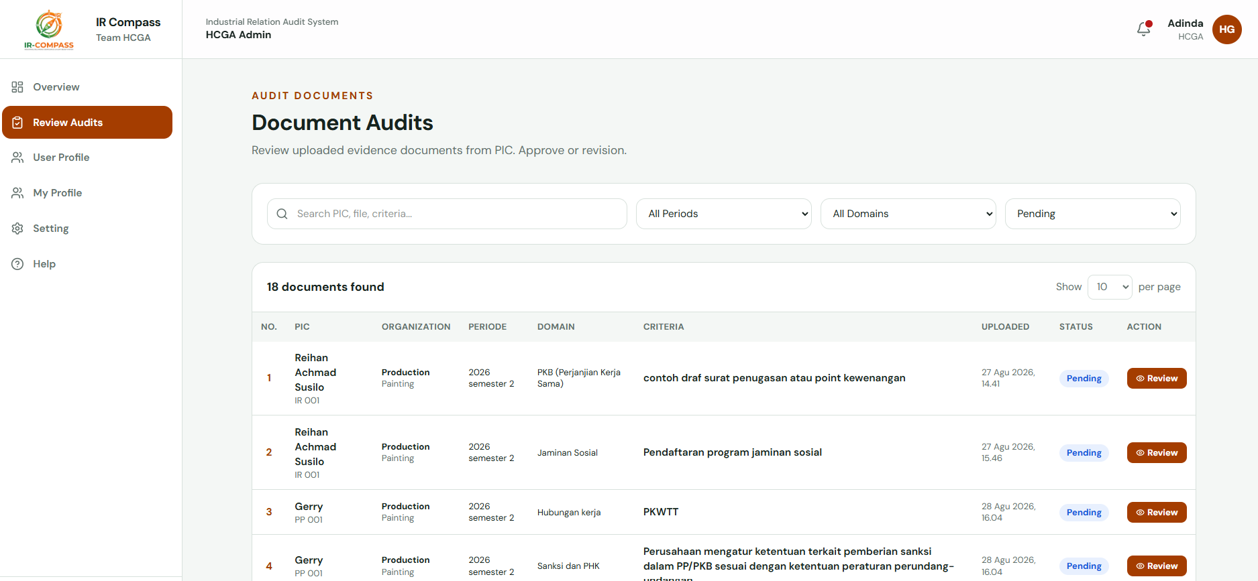The width and height of the screenshot is (1258, 581).
Task: Open User Profile from sidebar
Action: 87,157
